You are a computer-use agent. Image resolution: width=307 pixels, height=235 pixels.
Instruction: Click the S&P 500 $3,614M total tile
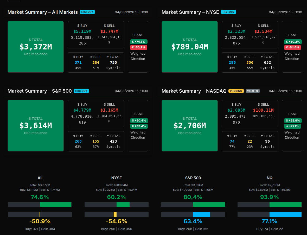pyautogui.click(x=36, y=126)
